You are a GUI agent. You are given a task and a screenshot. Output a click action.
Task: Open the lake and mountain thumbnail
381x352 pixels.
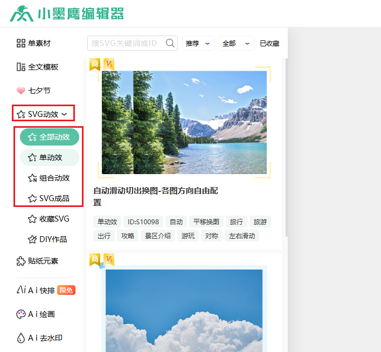[184, 122]
